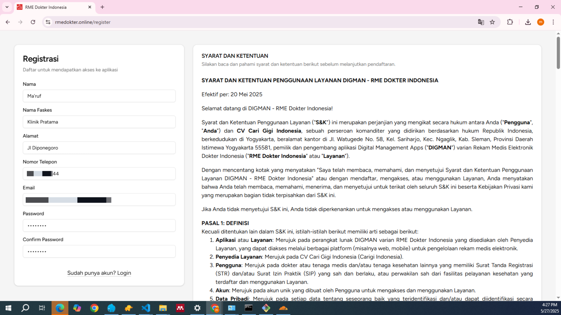Open the browser Extensions puzzle icon
The height and width of the screenshot is (315, 561).
point(510,22)
